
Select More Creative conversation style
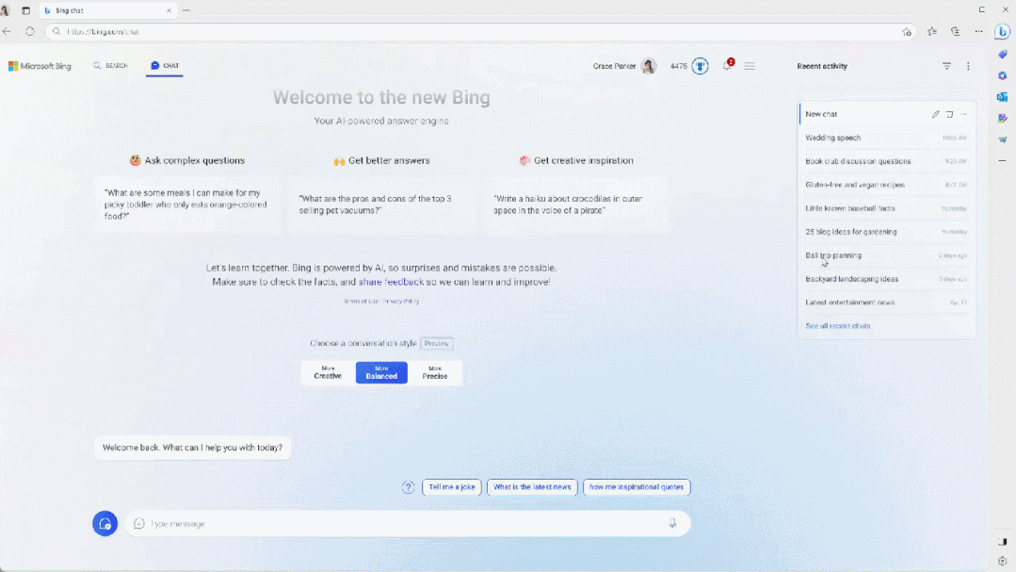click(328, 373)
